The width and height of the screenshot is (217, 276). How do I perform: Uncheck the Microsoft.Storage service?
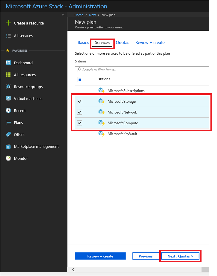click(79, 101)
